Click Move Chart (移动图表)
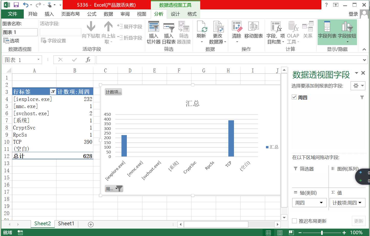 (253, 30)
